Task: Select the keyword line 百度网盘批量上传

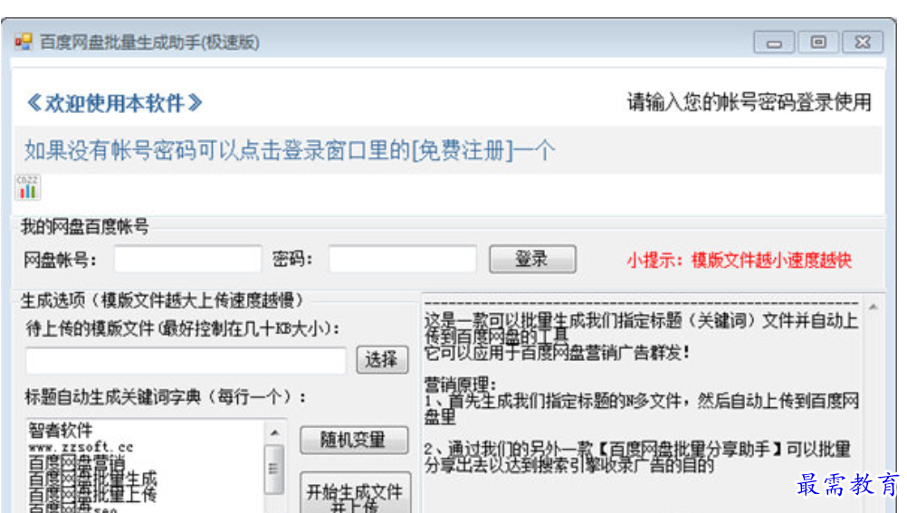Action: pyautogui.click(x=92, y=494)
